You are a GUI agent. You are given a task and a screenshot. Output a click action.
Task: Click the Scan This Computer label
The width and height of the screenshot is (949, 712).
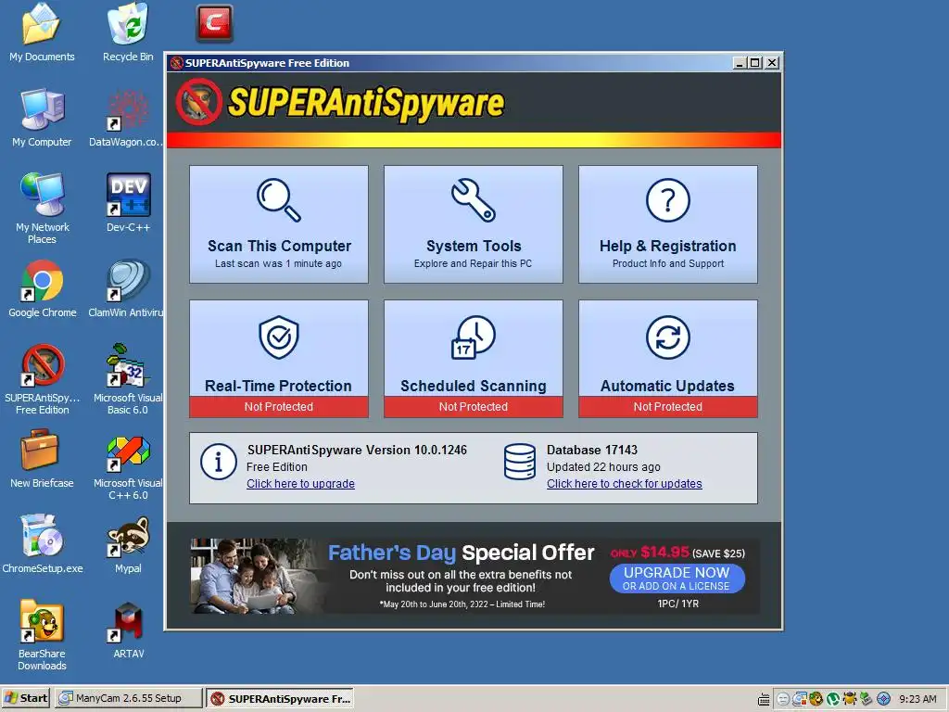point(279,246)
